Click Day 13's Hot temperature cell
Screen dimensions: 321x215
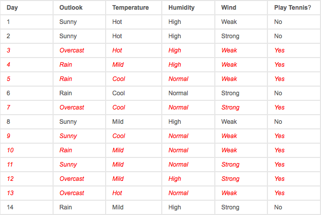click(x=134, y=193)
